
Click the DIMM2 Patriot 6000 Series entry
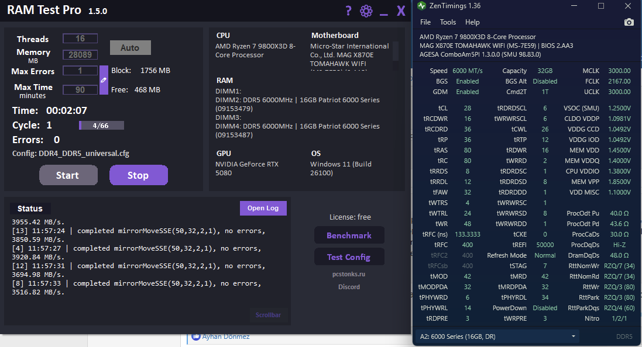pos(297,104)
